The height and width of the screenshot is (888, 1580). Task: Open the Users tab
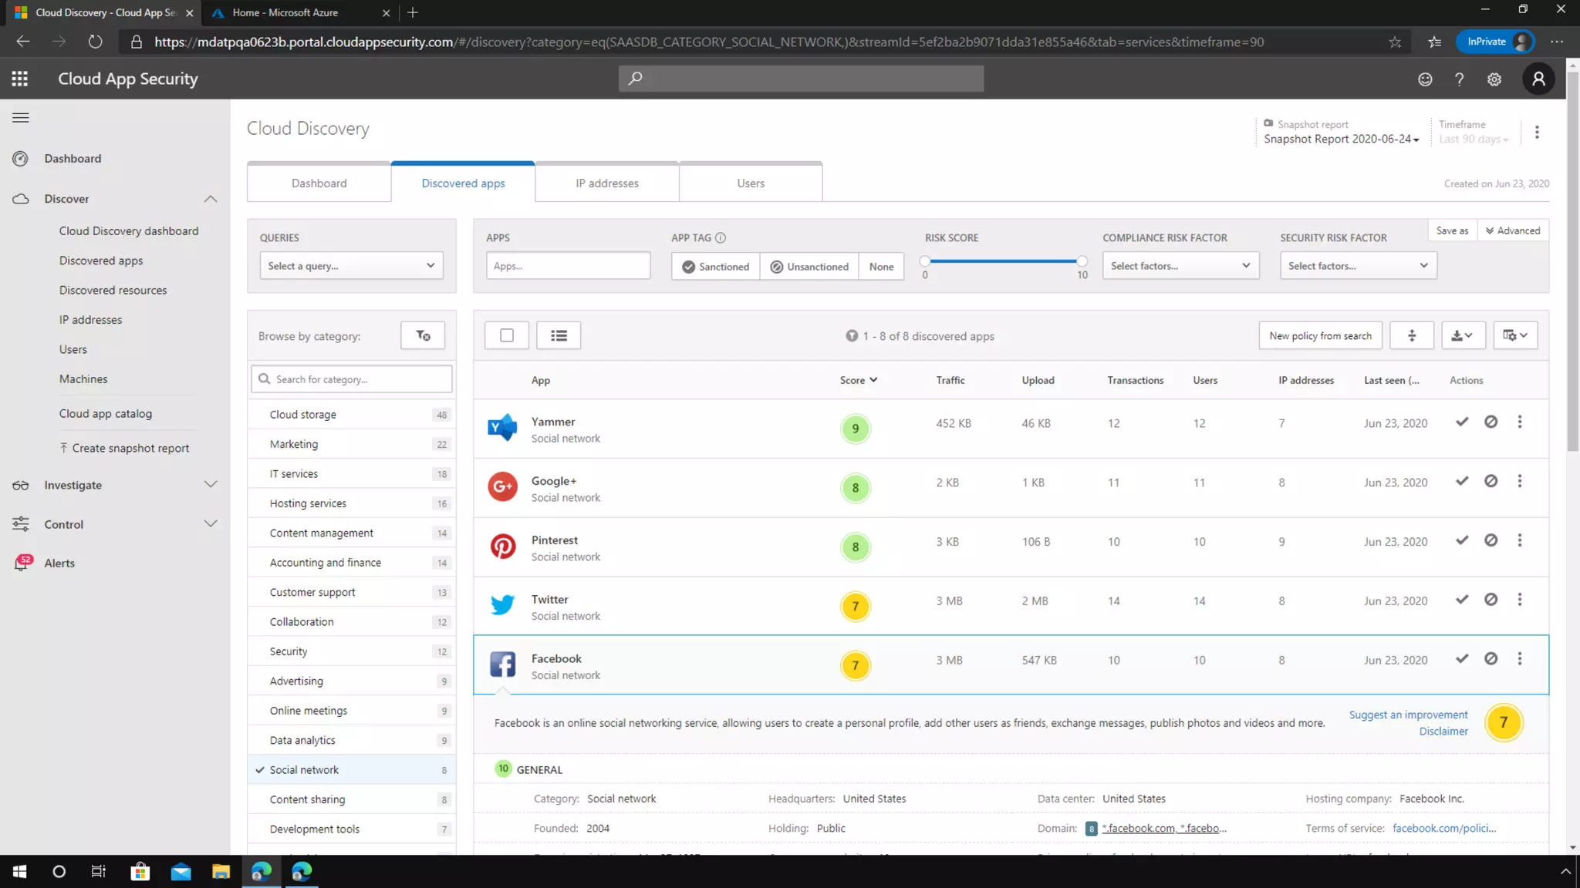(750, 183)
